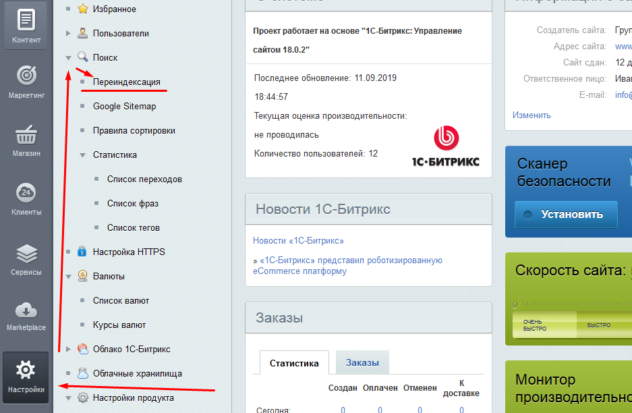Click the "Текущая оценка производительности:" text
The height and width of the screenshot is (413, 632).
331,116
